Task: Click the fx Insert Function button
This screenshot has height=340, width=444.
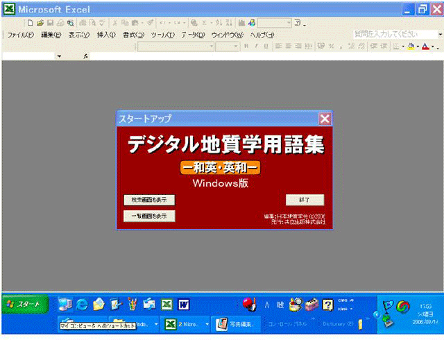Action: pyautogui.click(x=85, y=56)
